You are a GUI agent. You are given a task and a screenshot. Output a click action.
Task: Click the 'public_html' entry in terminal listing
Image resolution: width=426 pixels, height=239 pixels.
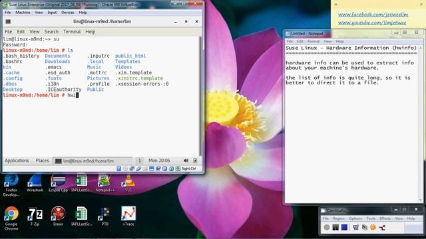tap(130, 56)
